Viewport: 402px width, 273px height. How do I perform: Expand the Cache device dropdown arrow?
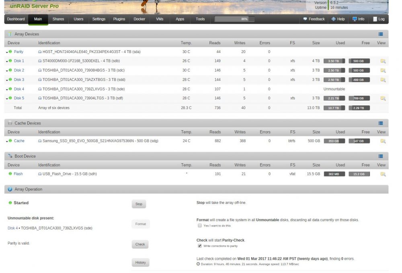tap(7, 142)
